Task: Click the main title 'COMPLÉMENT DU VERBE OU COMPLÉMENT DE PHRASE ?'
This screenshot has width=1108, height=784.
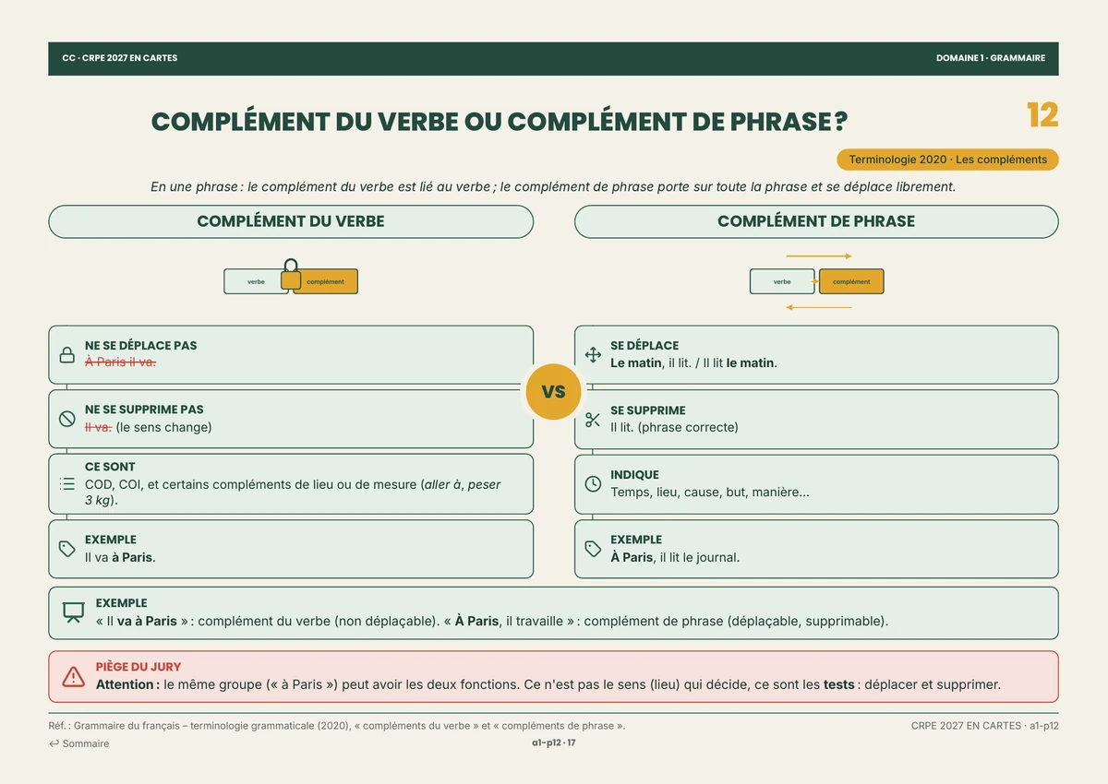Action: (x=500, y=122)
